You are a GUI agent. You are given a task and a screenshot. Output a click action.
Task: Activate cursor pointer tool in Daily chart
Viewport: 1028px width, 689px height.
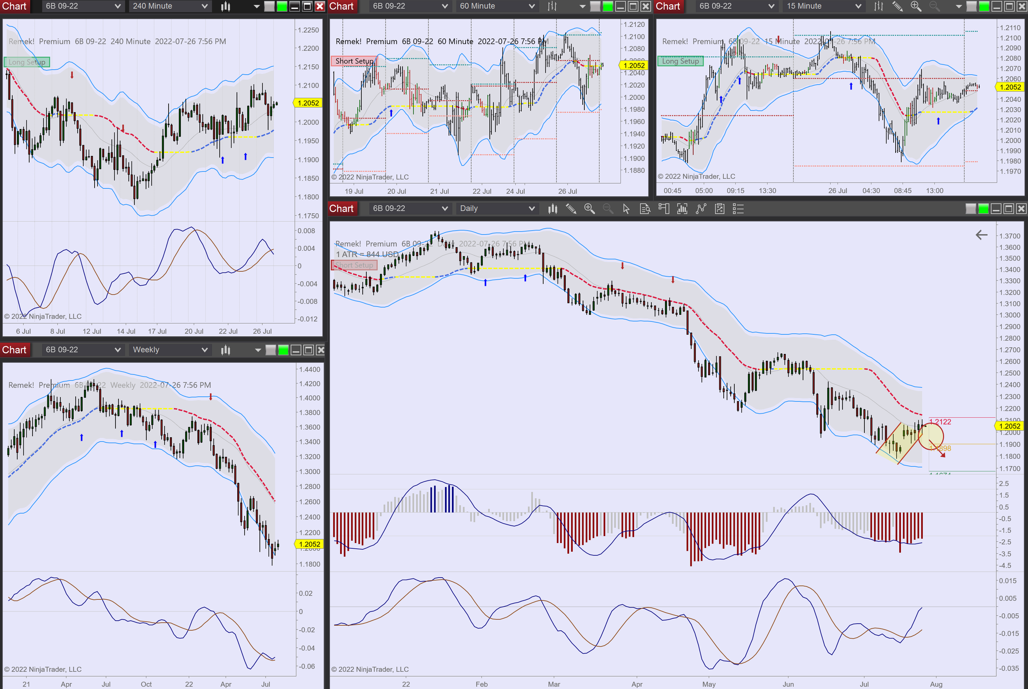(626, 209)
